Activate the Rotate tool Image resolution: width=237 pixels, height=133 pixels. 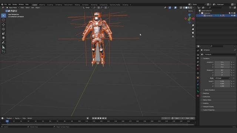[x=3, y=29]
